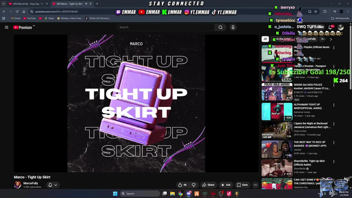
Task: Share the Marco video
Action: [x=208, y=185]
